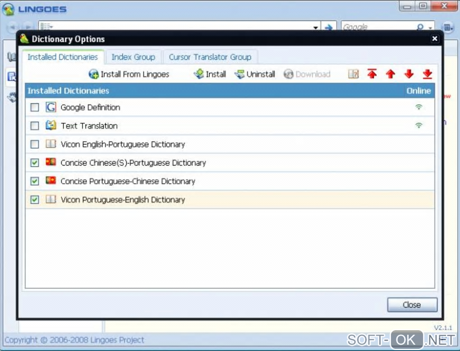The image size is (460, 351).
Task: Click Copyright Lingoes Project status text
Action: pyautogui.click(x=74, y=340)
